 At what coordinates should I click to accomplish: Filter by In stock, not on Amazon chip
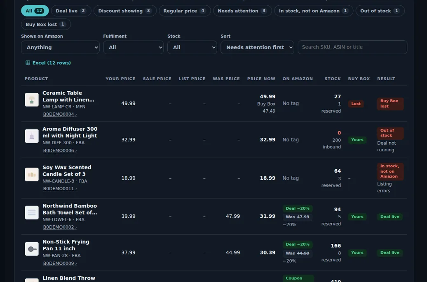pos(314,11)
